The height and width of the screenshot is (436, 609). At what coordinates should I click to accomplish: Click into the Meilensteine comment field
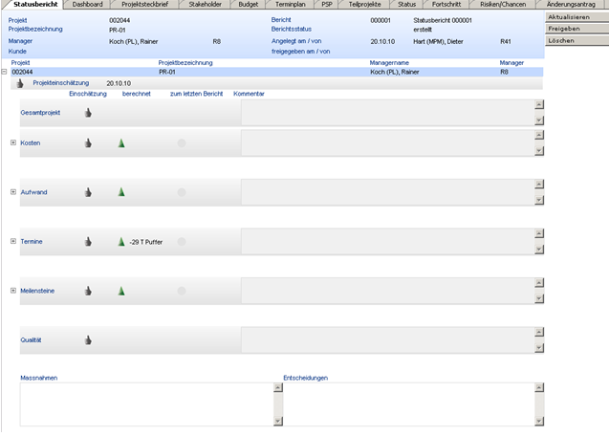pos(387,291)
